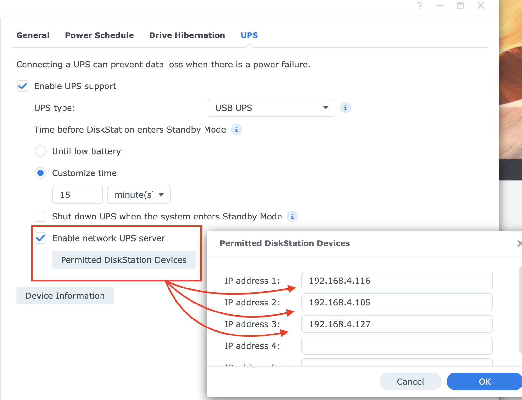Cancel the permitted devices dialog

click(410, 382)
